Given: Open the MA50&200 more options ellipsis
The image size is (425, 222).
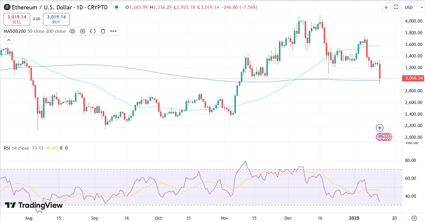Looking at the screenshot, I should coord(113,31).
